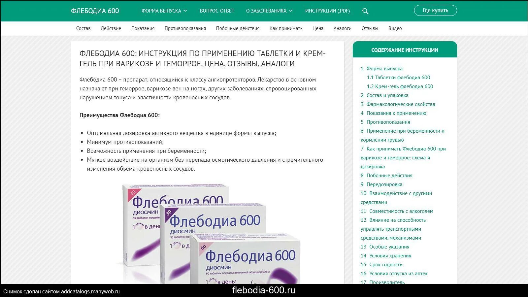Screen dimensions: 528x297
Task: Open the Инструкции (PDF) menu item
Action: coord(327,11)
